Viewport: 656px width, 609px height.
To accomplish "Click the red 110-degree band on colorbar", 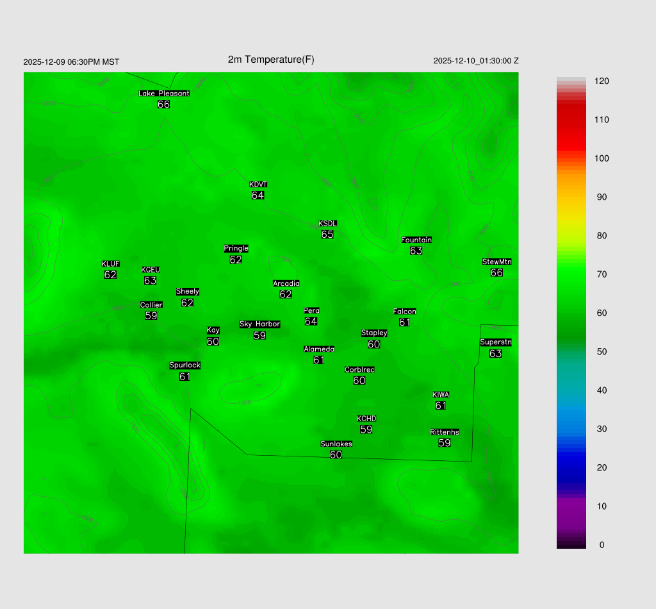I will 571,120.
